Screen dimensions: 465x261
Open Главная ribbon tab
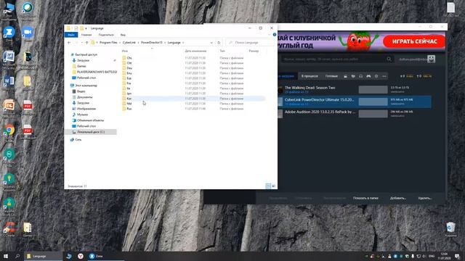tap(86, 35)
